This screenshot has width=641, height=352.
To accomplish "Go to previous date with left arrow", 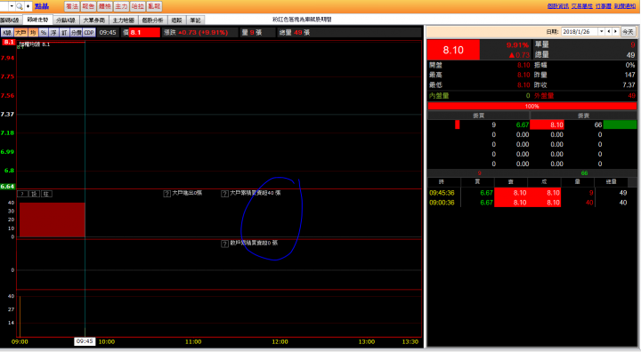I will click(609, 31).
